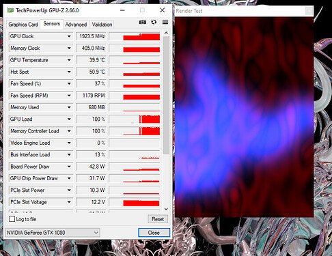Expand the Fan Speed (RPM) dropdown
This screenshot has width=332, height=256.
coord(69,96)
